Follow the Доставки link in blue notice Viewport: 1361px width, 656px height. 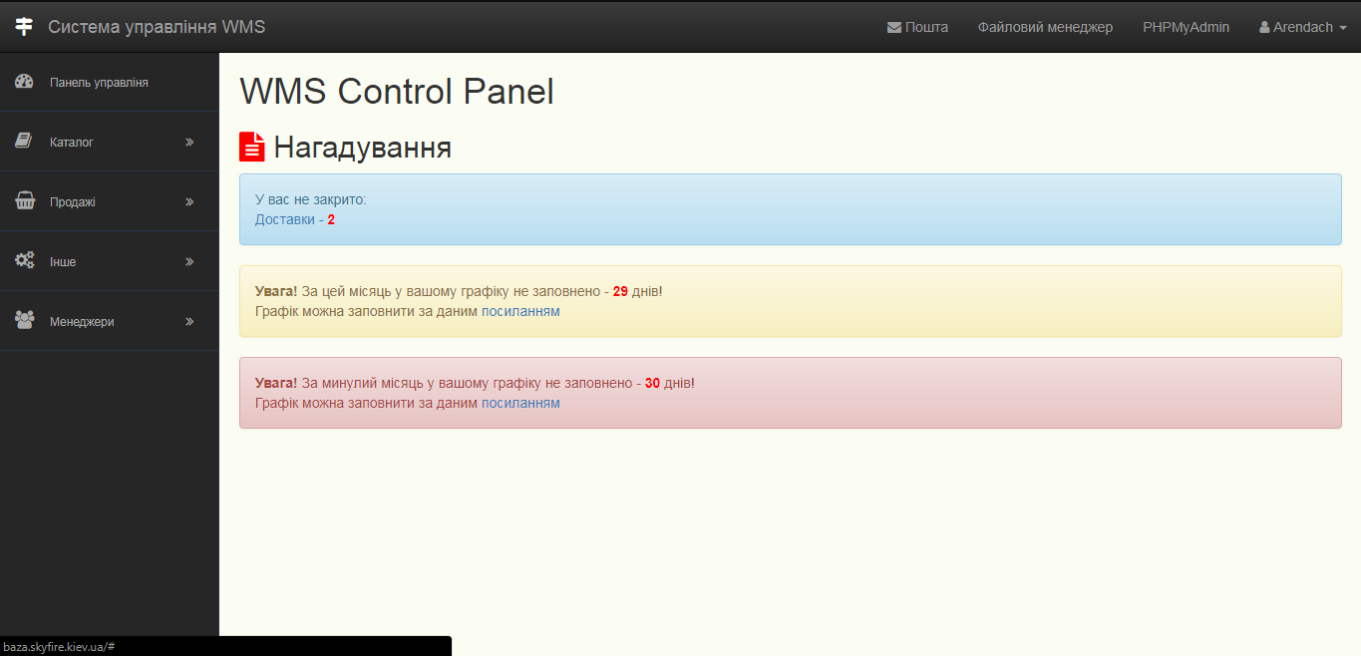coord(285,219)
